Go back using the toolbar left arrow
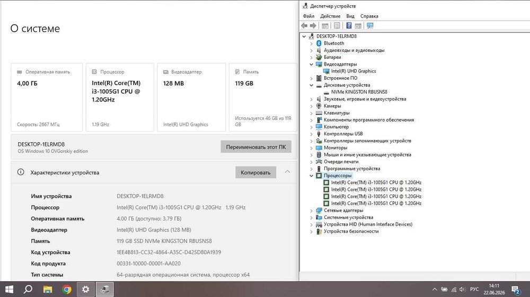Image resolution: width=530 pixels, height=297 pixels. click(304, 25)
